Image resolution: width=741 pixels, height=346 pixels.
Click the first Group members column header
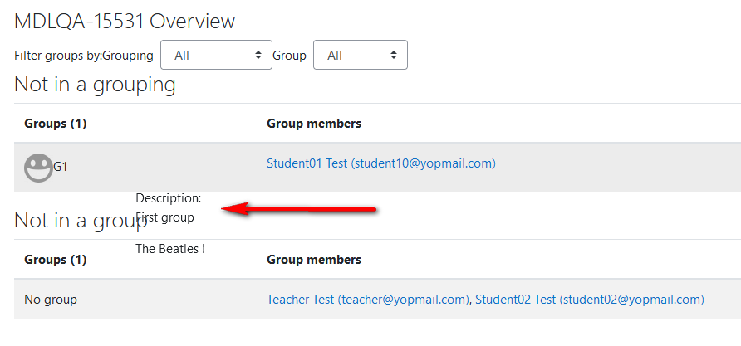click(314, 124)
